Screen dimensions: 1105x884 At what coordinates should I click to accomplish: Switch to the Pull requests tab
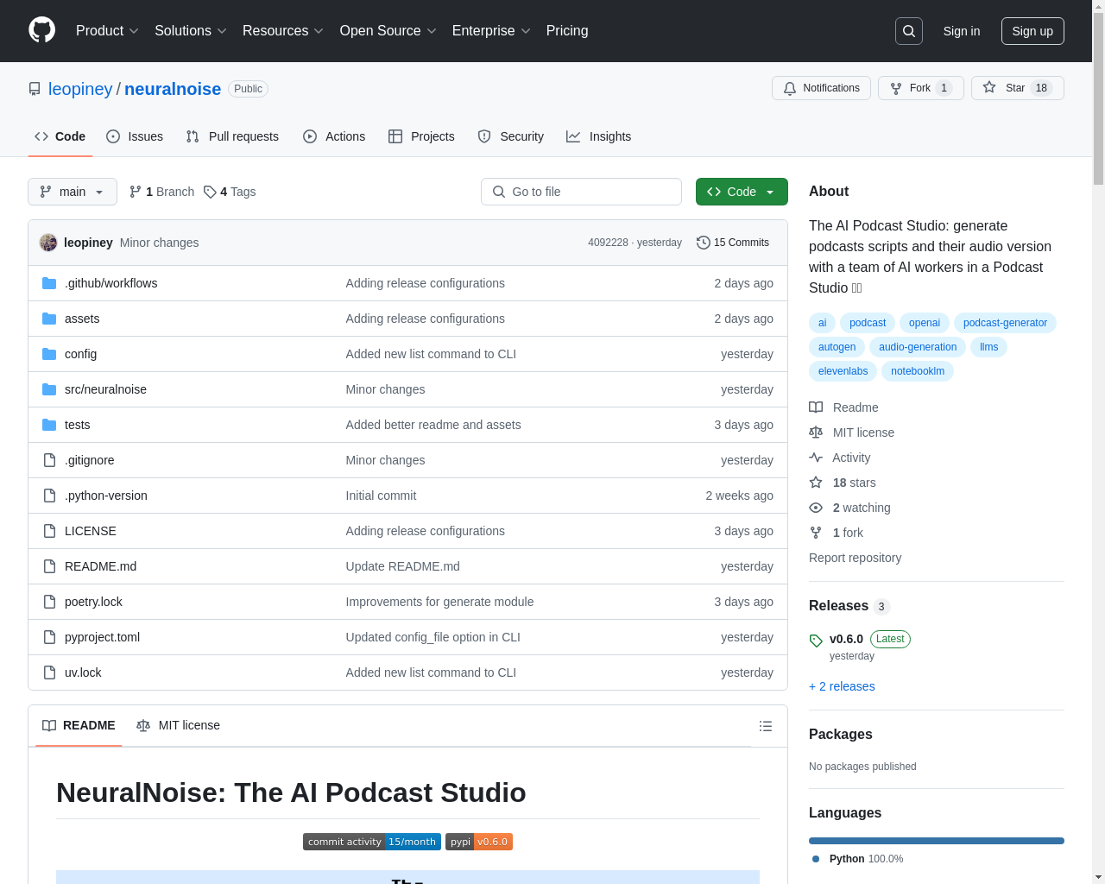point(232,136)
